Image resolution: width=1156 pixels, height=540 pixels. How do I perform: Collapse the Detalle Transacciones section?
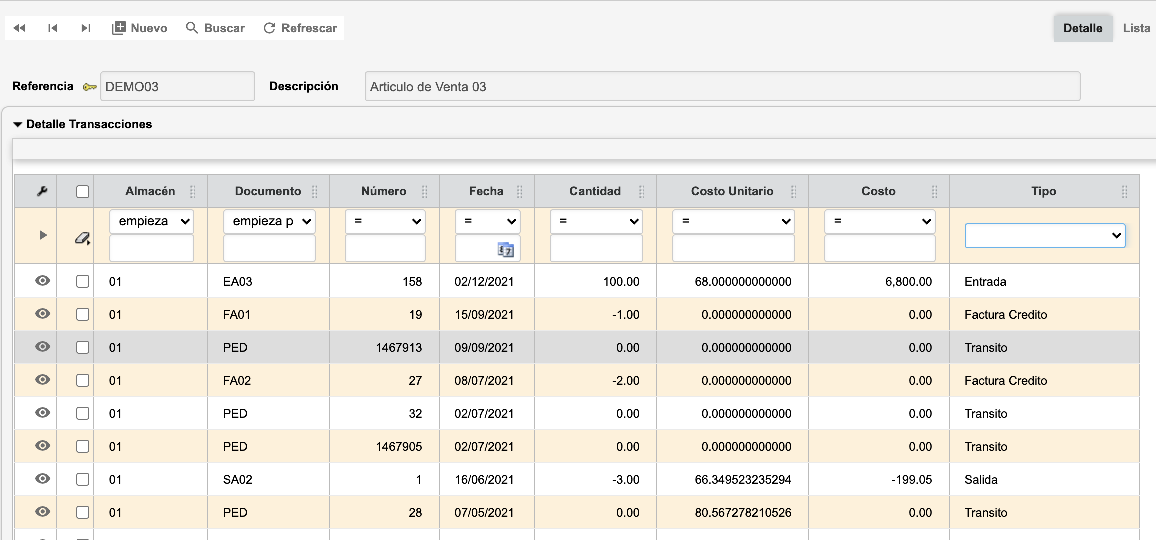tap(18, 124)
